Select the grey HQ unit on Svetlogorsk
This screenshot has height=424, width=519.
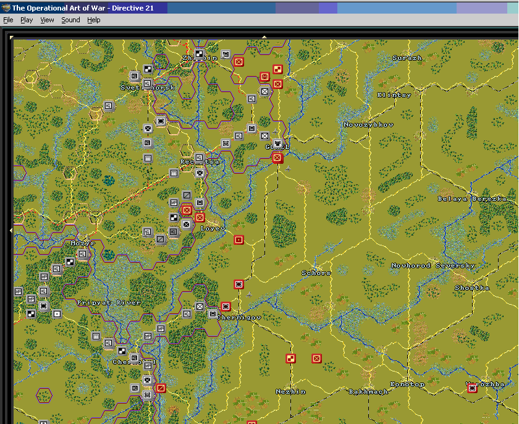coord(148,83)
